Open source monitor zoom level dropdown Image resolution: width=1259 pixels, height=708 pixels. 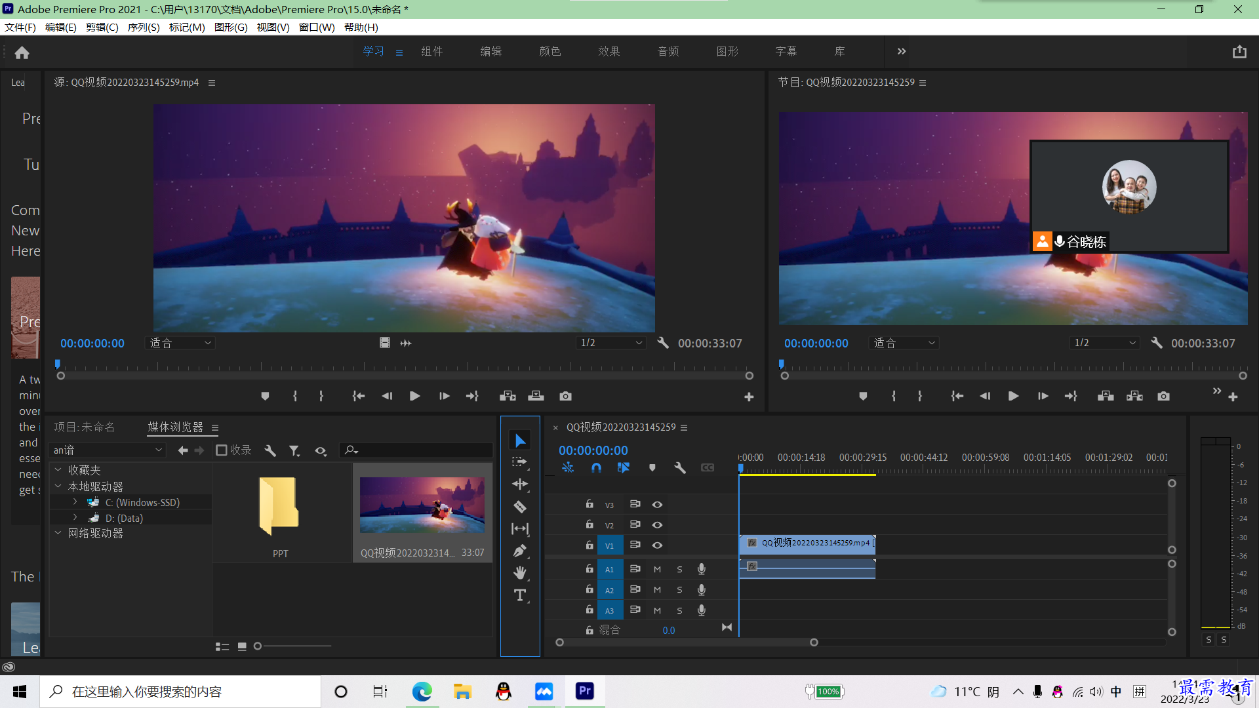click(180, 343)
